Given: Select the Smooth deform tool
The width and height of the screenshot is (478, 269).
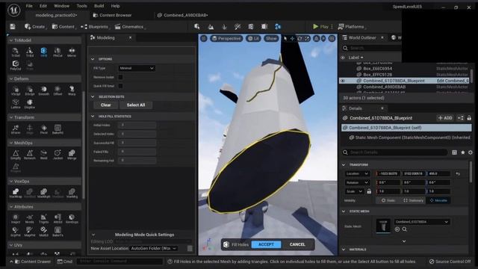Looking at the screenshot, I should [43, 90].
